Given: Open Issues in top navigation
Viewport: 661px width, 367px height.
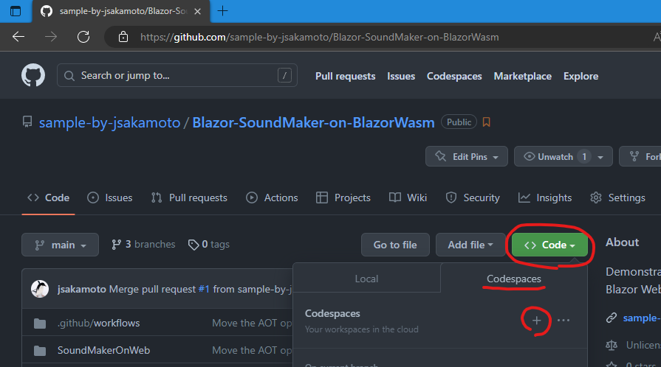Looking at the screenshot, I should click(x=401, y=76).
